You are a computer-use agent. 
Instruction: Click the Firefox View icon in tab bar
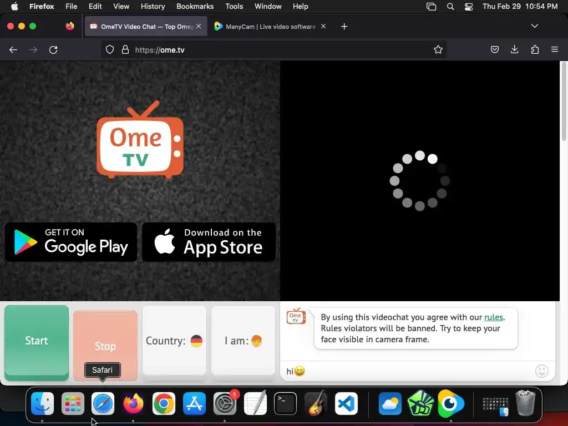click(x=70, y=26)
